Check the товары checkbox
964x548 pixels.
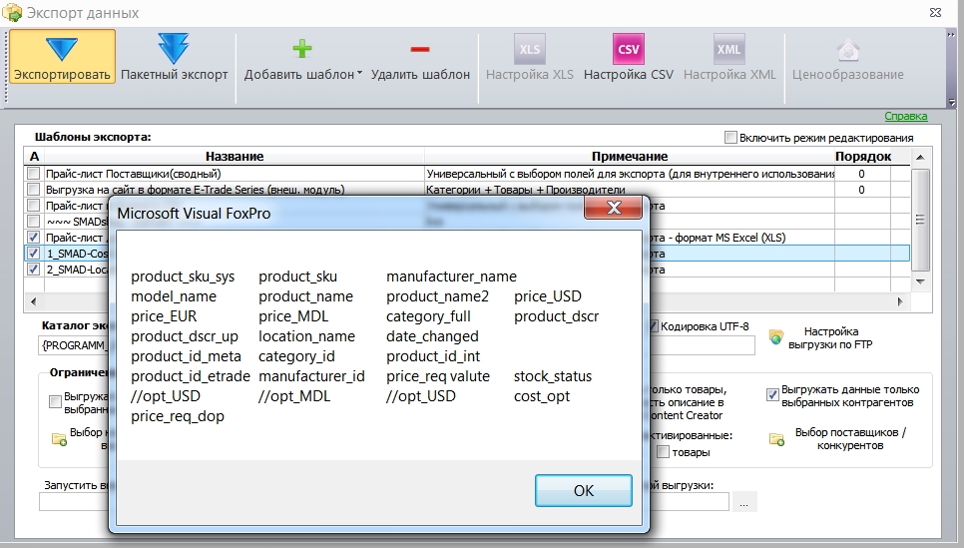[663, 452]
